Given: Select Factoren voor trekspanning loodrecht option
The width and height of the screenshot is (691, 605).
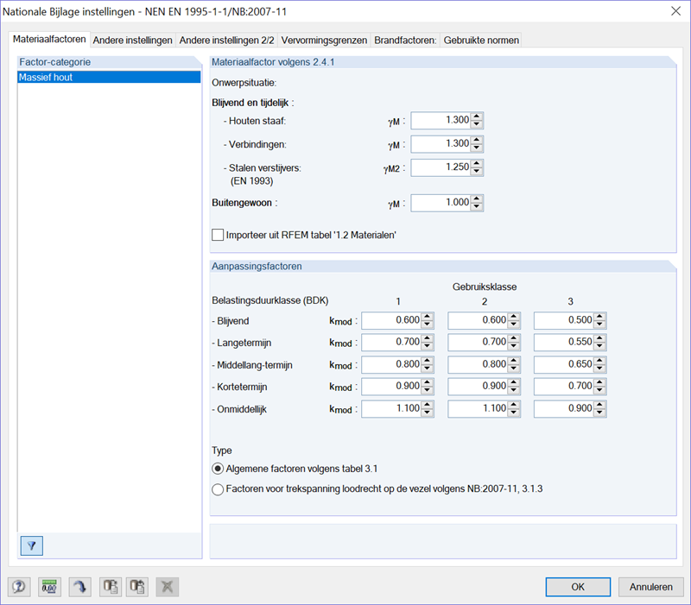Looking at the screenshot, I should click(x=218, y=489).
